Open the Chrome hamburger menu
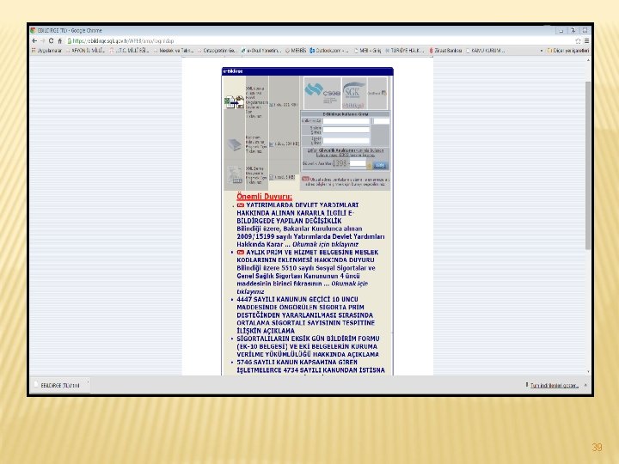619x464 pixels. (x=586, y=40)
